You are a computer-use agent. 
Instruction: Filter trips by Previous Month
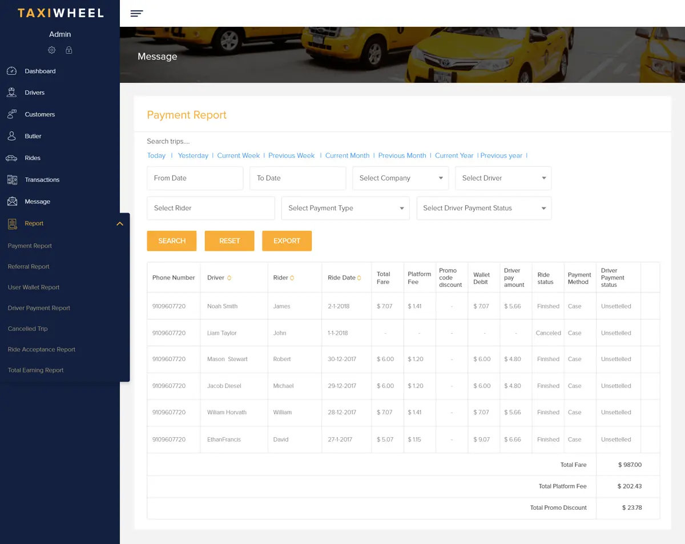pos(402,155)
